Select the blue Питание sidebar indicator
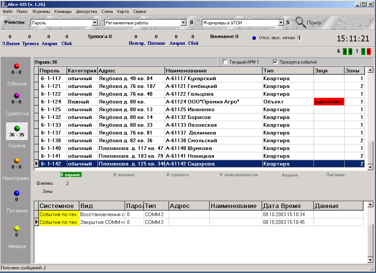The height and width of the screenshot is (273, 376). click(17, 193)
